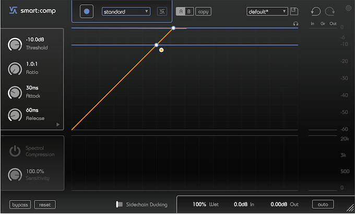This screenshot has width=355, height=214.
Task: Click the Sensitivity knob
Action: click(15, 174)
